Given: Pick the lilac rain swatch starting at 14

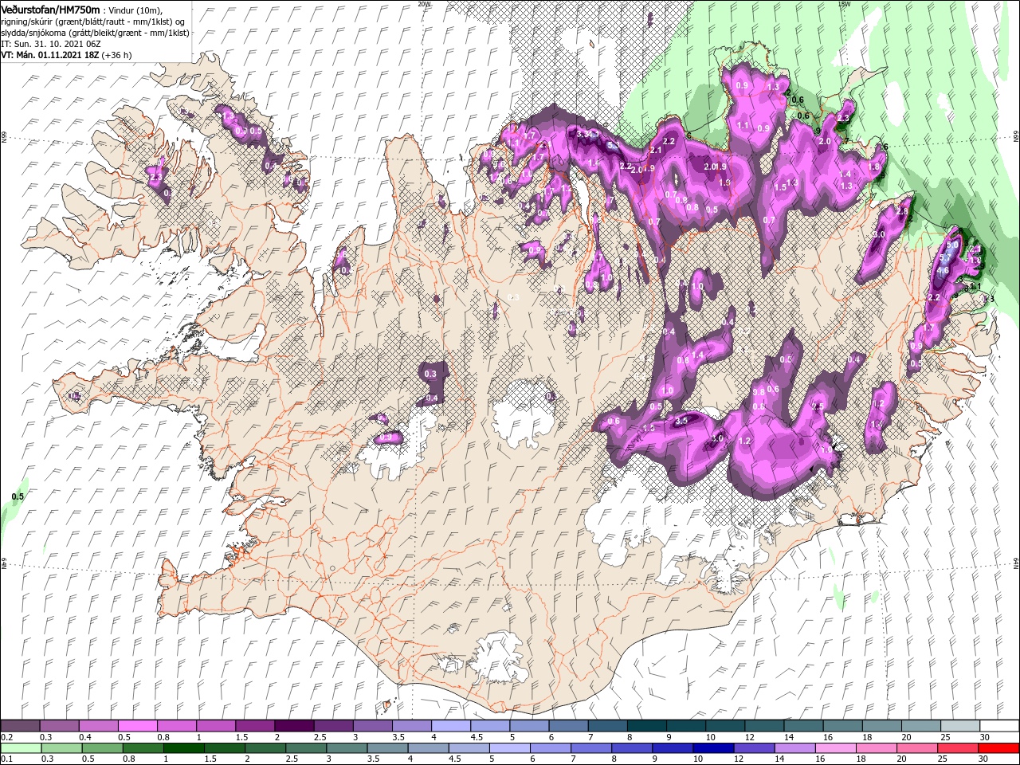Looking at the screenshot, I should tap(794, 748).
